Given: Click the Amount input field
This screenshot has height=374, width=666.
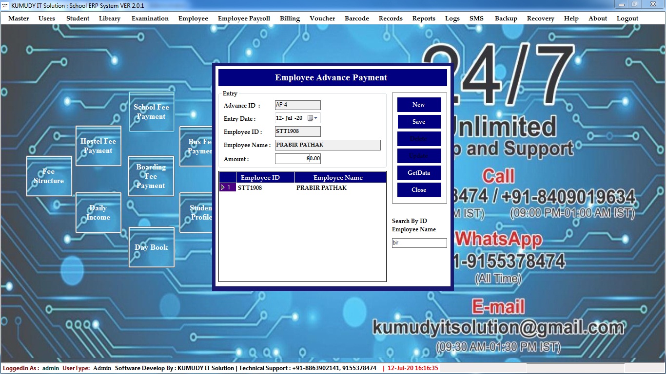Looking at the screenshot, I should tap(297, 159).
